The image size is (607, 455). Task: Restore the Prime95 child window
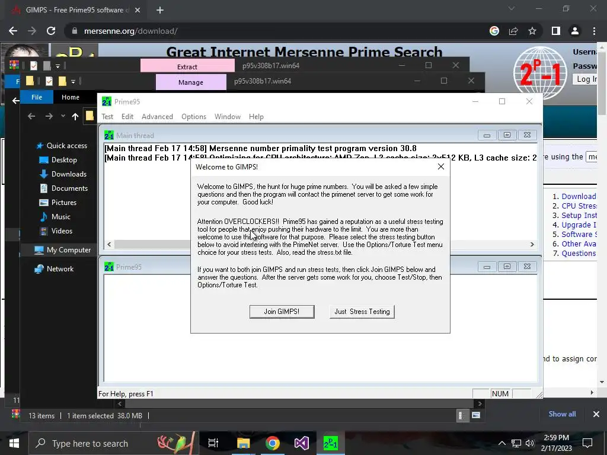[x=507, y=267]
